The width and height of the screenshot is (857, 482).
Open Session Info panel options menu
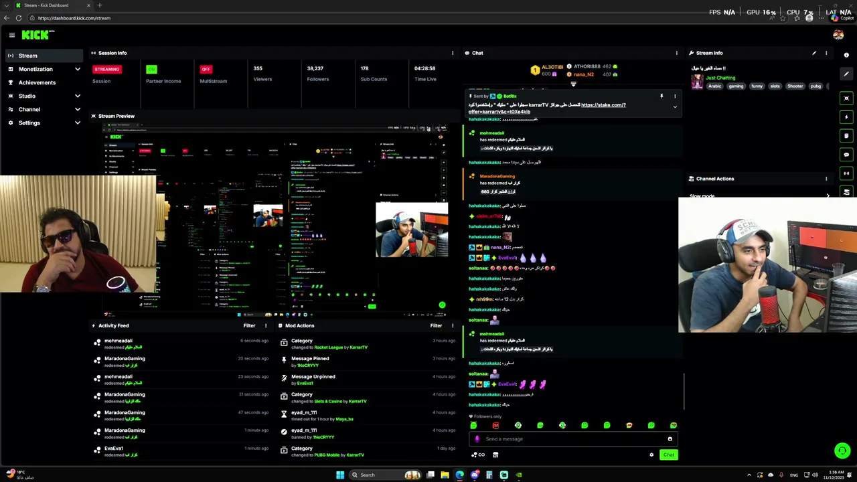click(x=452, y=53)
